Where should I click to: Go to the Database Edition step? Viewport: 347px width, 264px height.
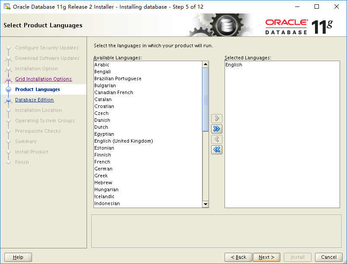coord(34,100)
